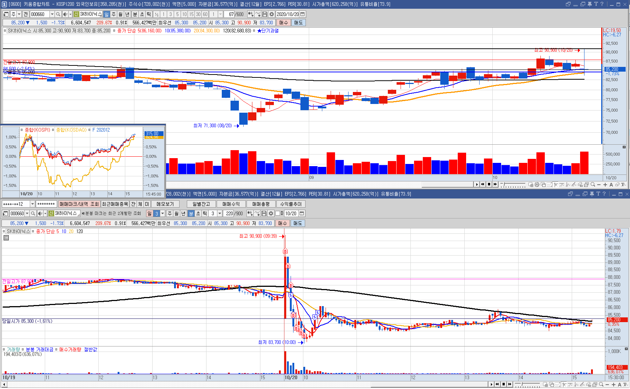The image size is (630, 389).
Task: Select 일 (daily) period in top toolbar
Action: pos(106,14)
